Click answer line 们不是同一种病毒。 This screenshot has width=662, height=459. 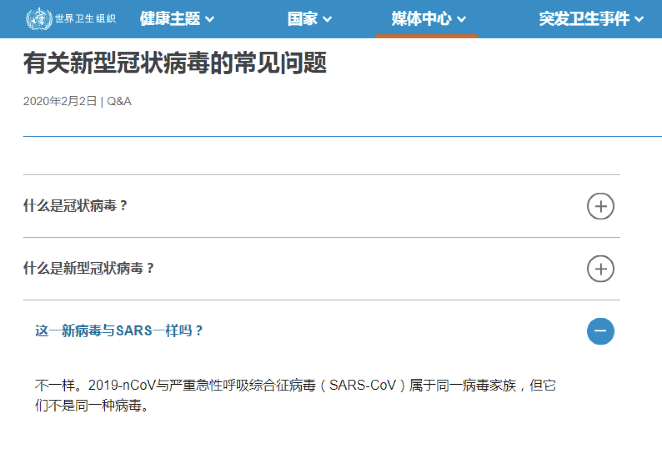tap(92, 405)
